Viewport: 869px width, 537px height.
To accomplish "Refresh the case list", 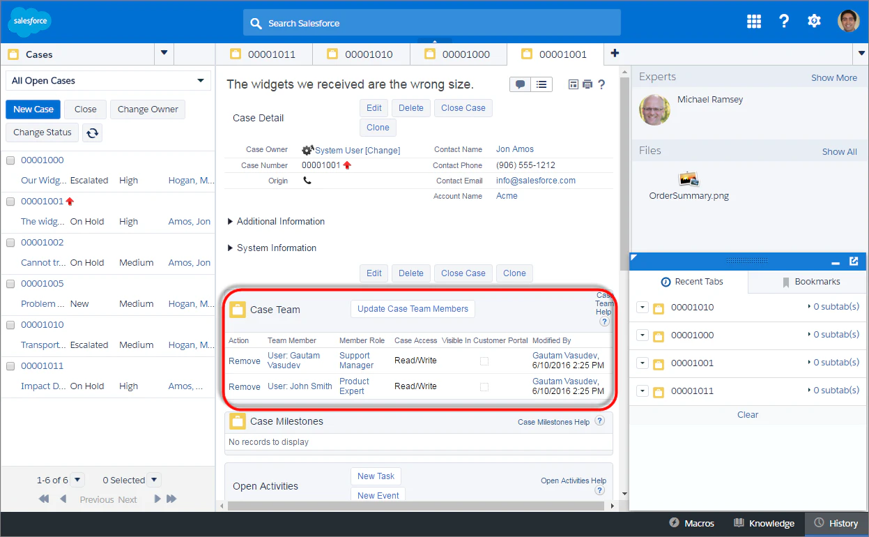I will (92, 133).
